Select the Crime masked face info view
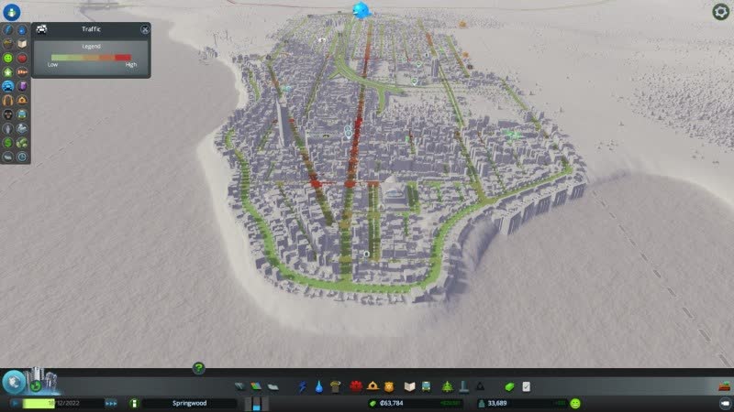 [x=8, y=114]
